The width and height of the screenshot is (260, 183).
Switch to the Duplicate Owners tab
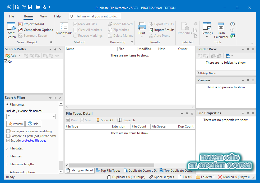(141, 171)
